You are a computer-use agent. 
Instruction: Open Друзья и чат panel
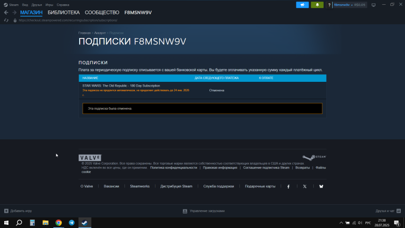(x=388, y=211)
